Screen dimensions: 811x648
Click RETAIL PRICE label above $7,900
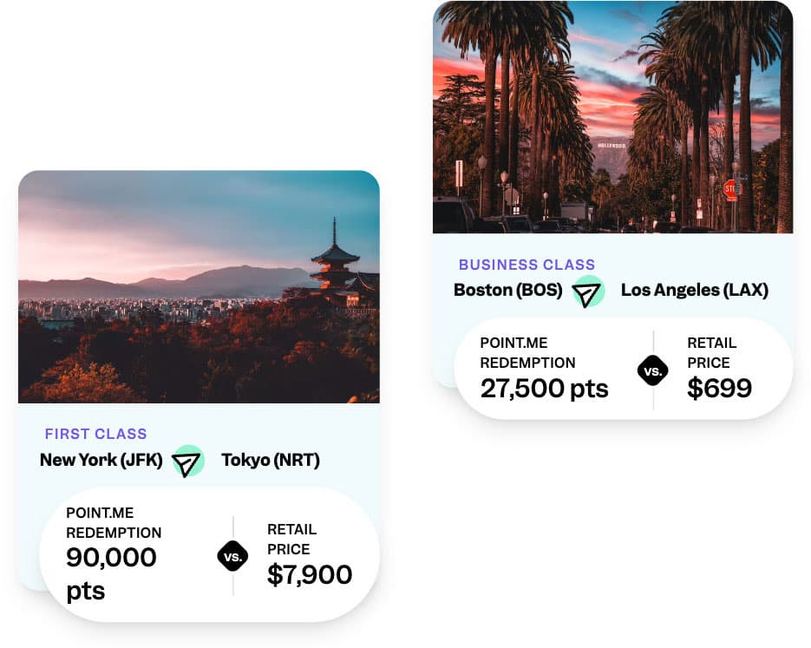291,539
